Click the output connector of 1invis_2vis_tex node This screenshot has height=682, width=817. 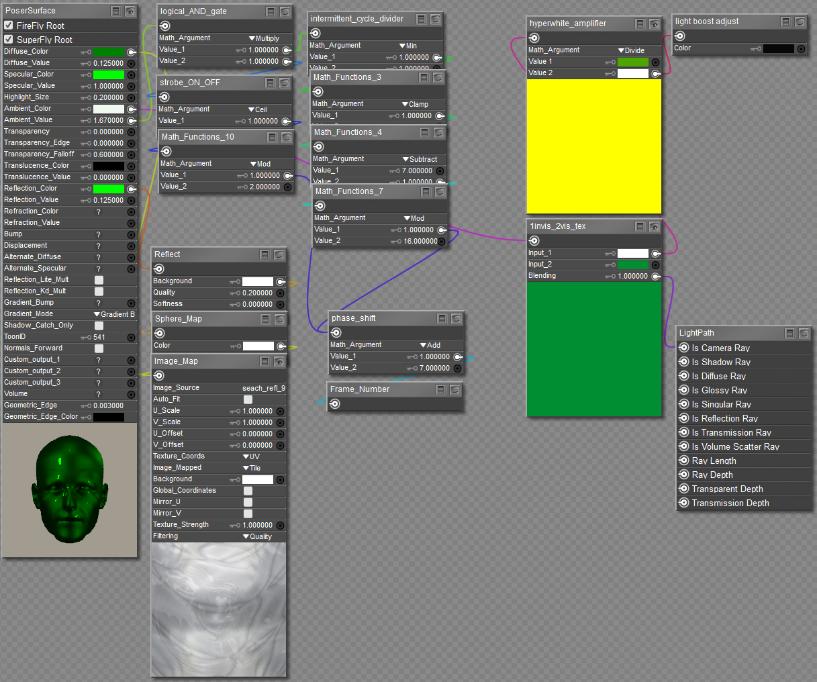(x=533, y=240)
